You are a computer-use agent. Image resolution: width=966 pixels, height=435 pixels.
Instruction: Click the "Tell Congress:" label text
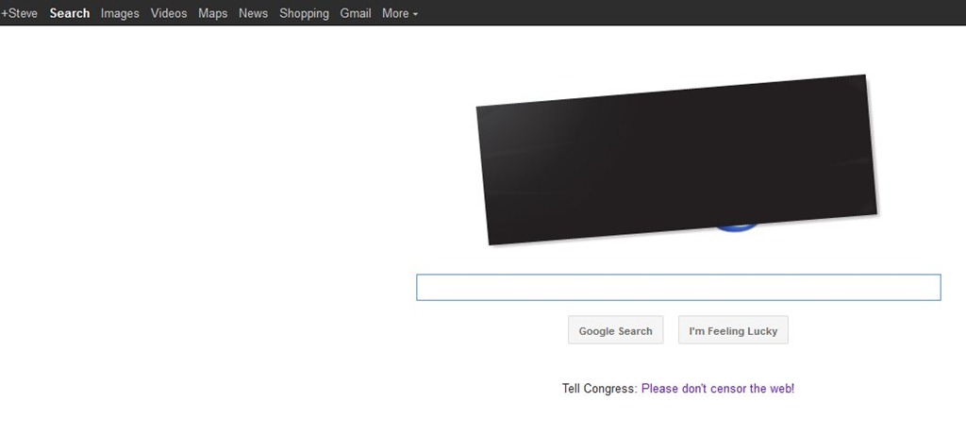(599, 389)
